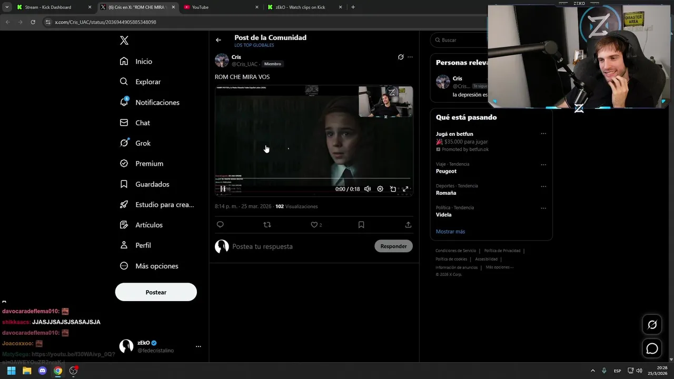Image resolution: width=674 pixels, height=379 pixels.
Task: Click the video progress bar
Action: pyautogui.click(x=314, y=179)
